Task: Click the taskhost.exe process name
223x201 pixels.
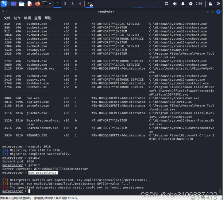Action: [x=38, y=83]
